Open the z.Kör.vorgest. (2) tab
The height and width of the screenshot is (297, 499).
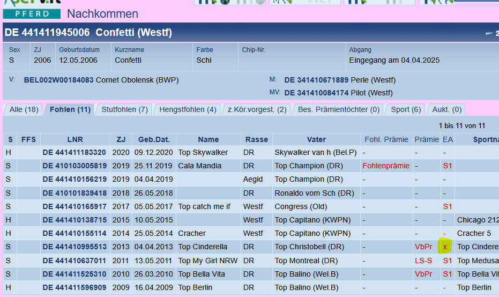click(257, 109)
